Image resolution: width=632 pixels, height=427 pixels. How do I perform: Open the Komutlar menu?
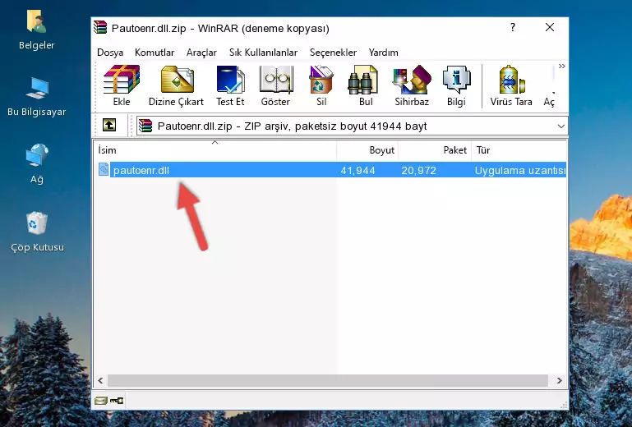155,53
